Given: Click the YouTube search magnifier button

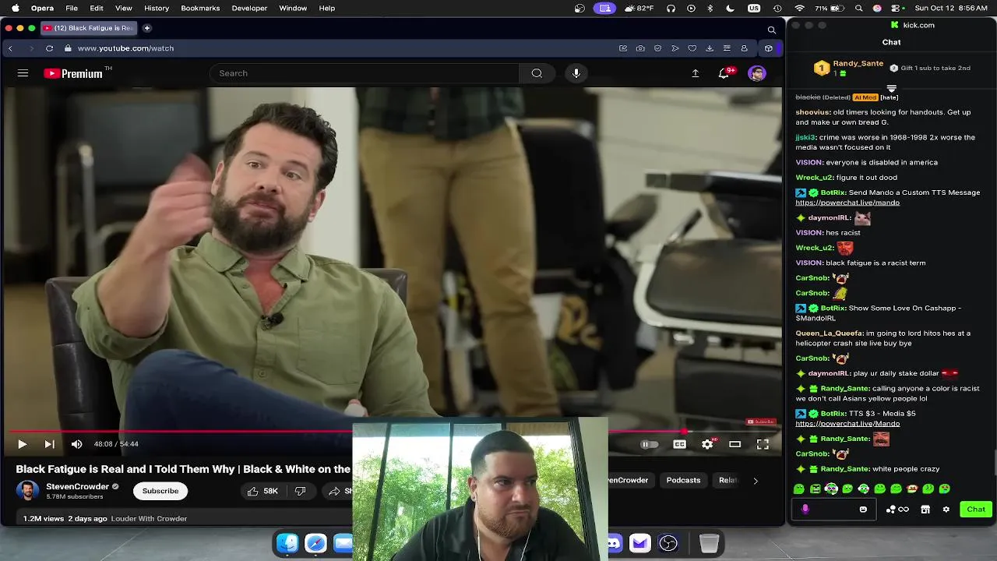Looking at the screenshot, I should 537,73.
